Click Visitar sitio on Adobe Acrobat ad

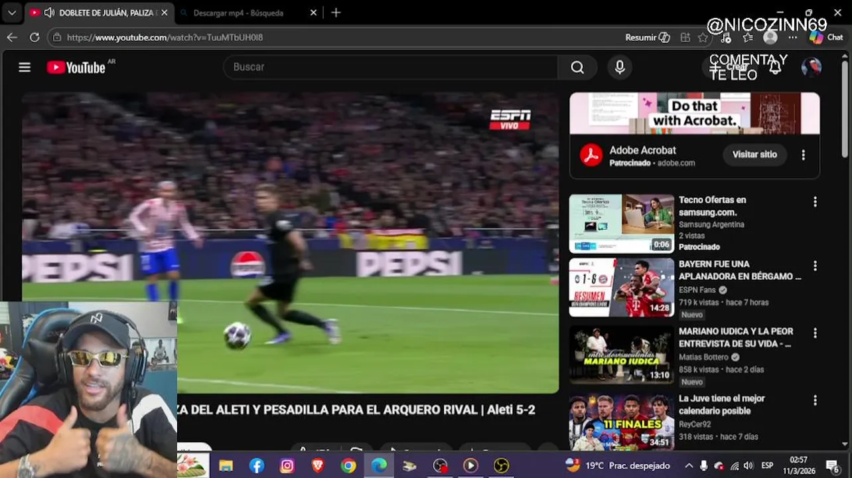coord(754,154)
